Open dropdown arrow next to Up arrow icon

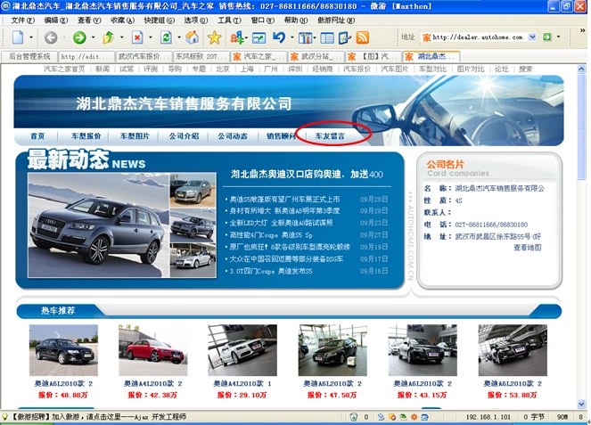122,37
